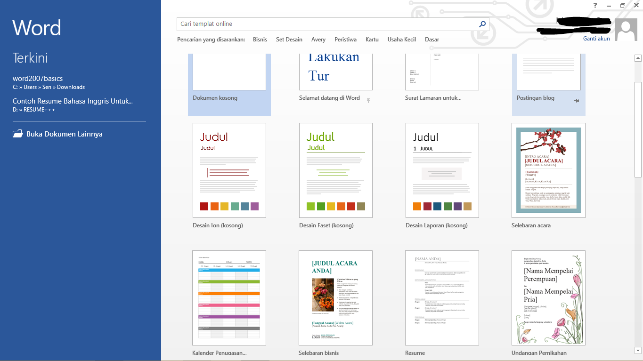This screenshot has height=361, width=643.
Task: Select the Postingan blog template
Action: (x=549, y=84)
